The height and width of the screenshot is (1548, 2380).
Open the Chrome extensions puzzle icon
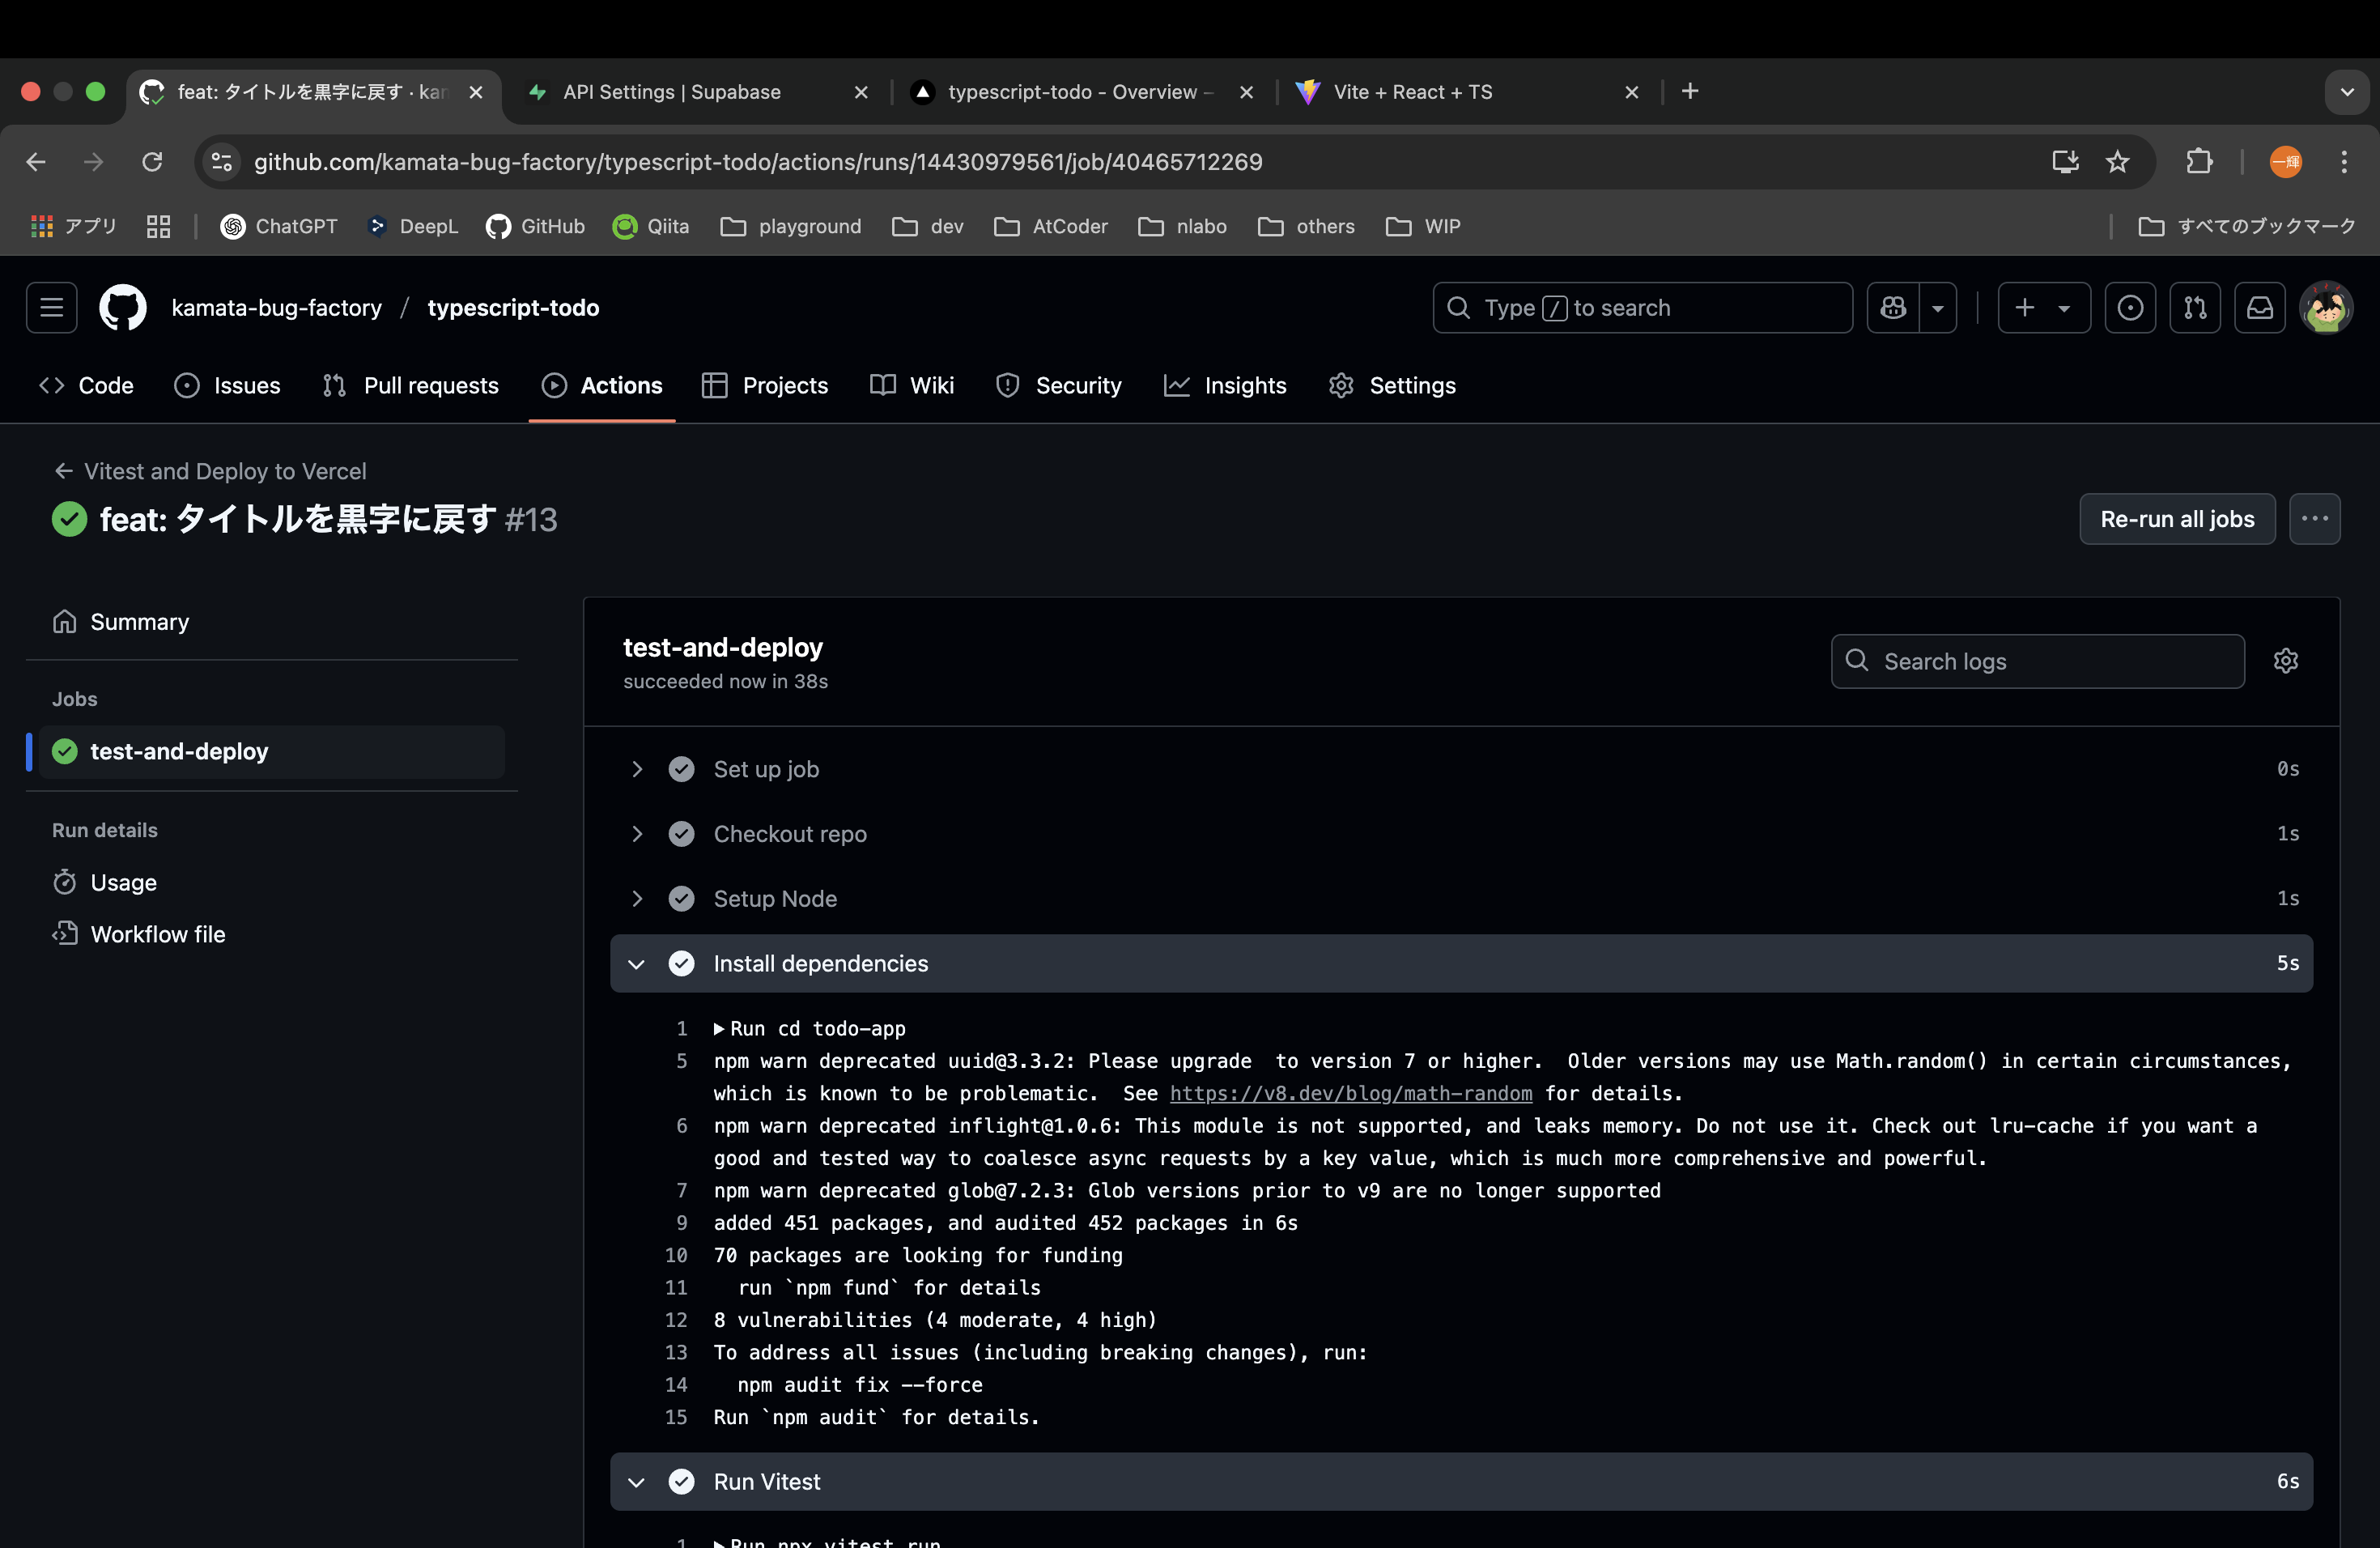pos(2199,162)
